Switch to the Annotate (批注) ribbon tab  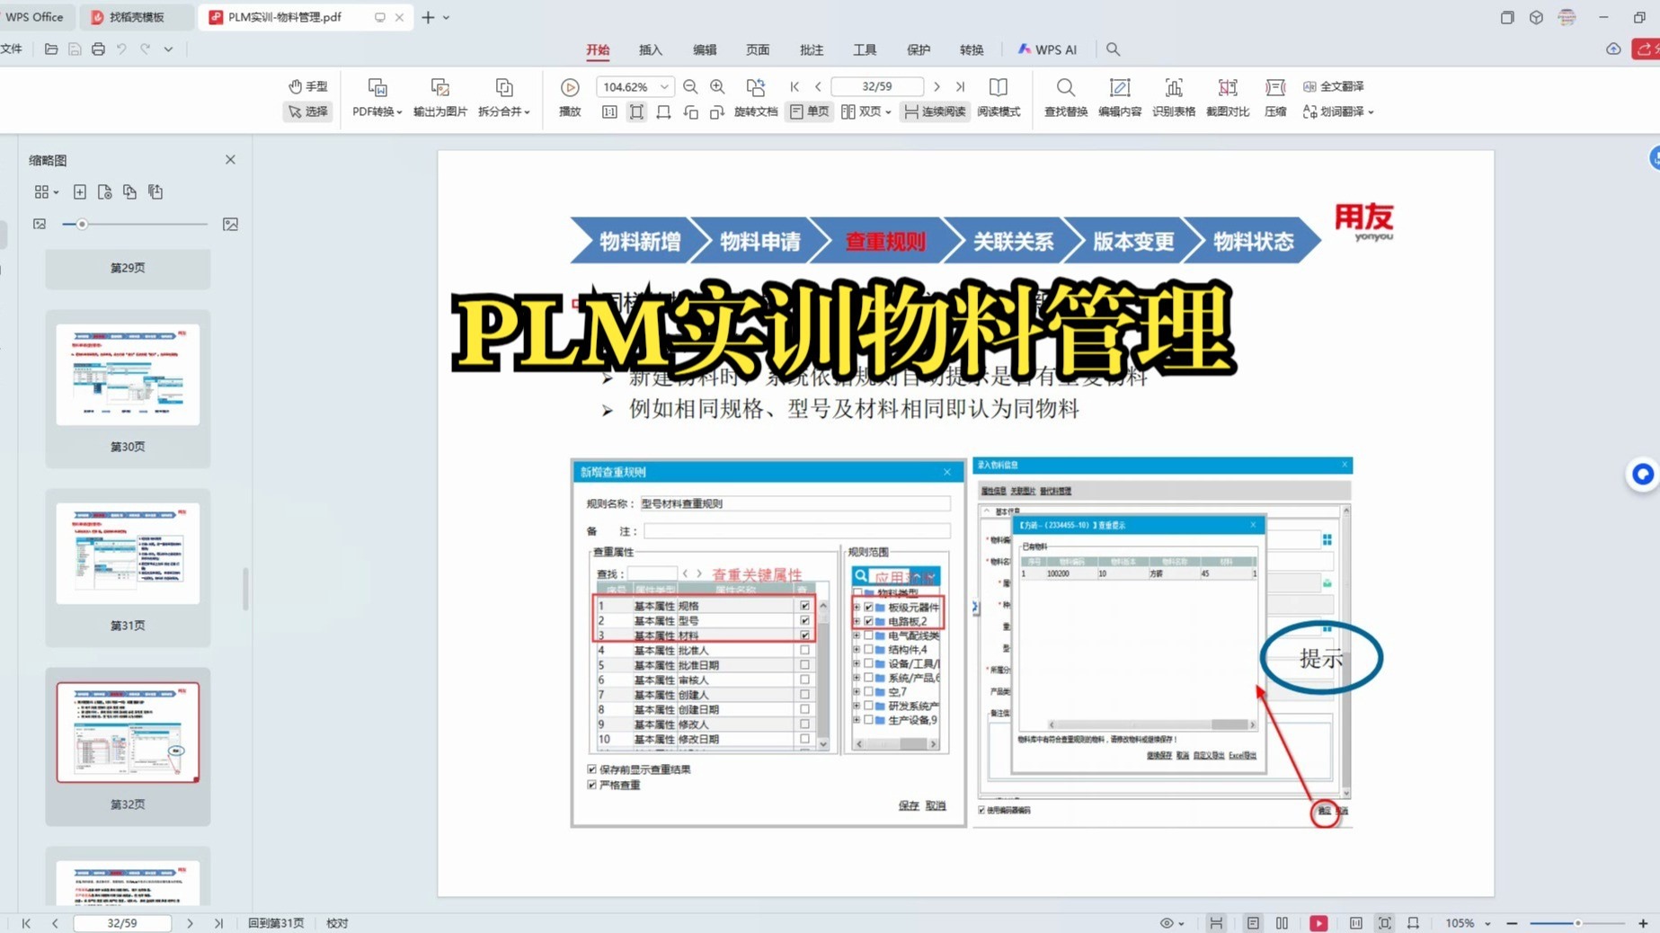point(812,49)
